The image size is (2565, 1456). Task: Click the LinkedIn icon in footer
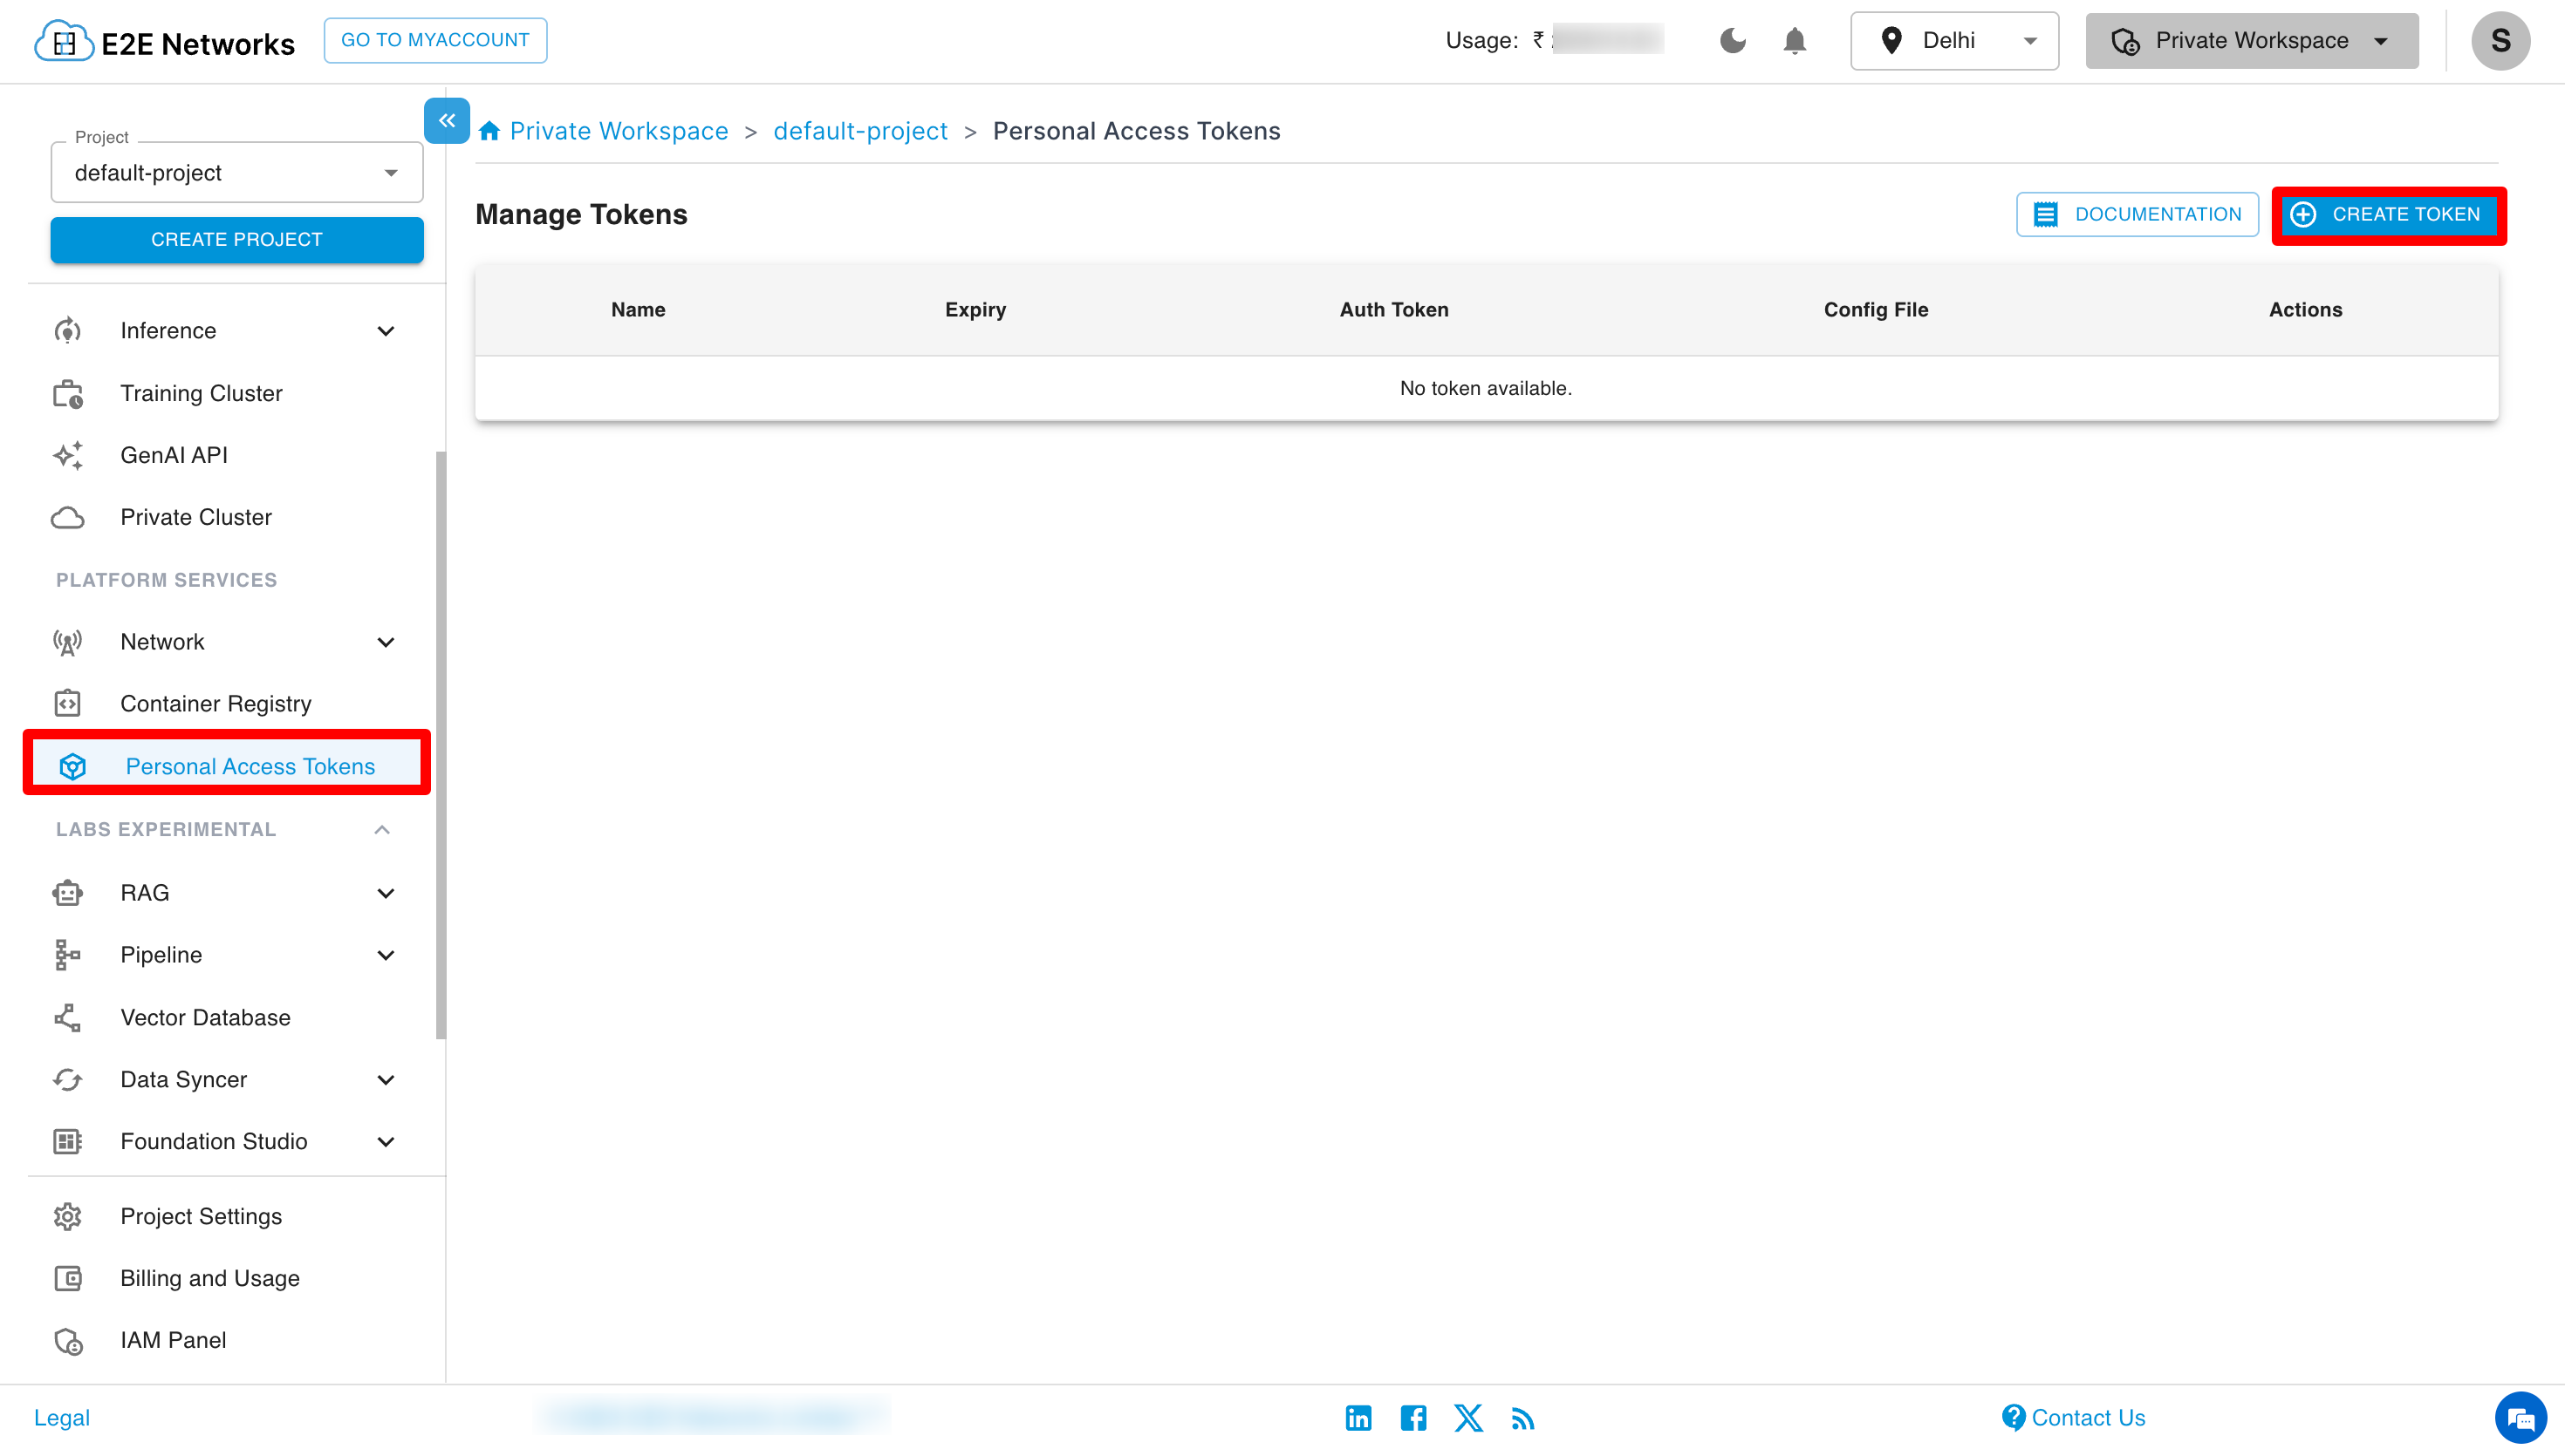[x=1358, y=1417]
